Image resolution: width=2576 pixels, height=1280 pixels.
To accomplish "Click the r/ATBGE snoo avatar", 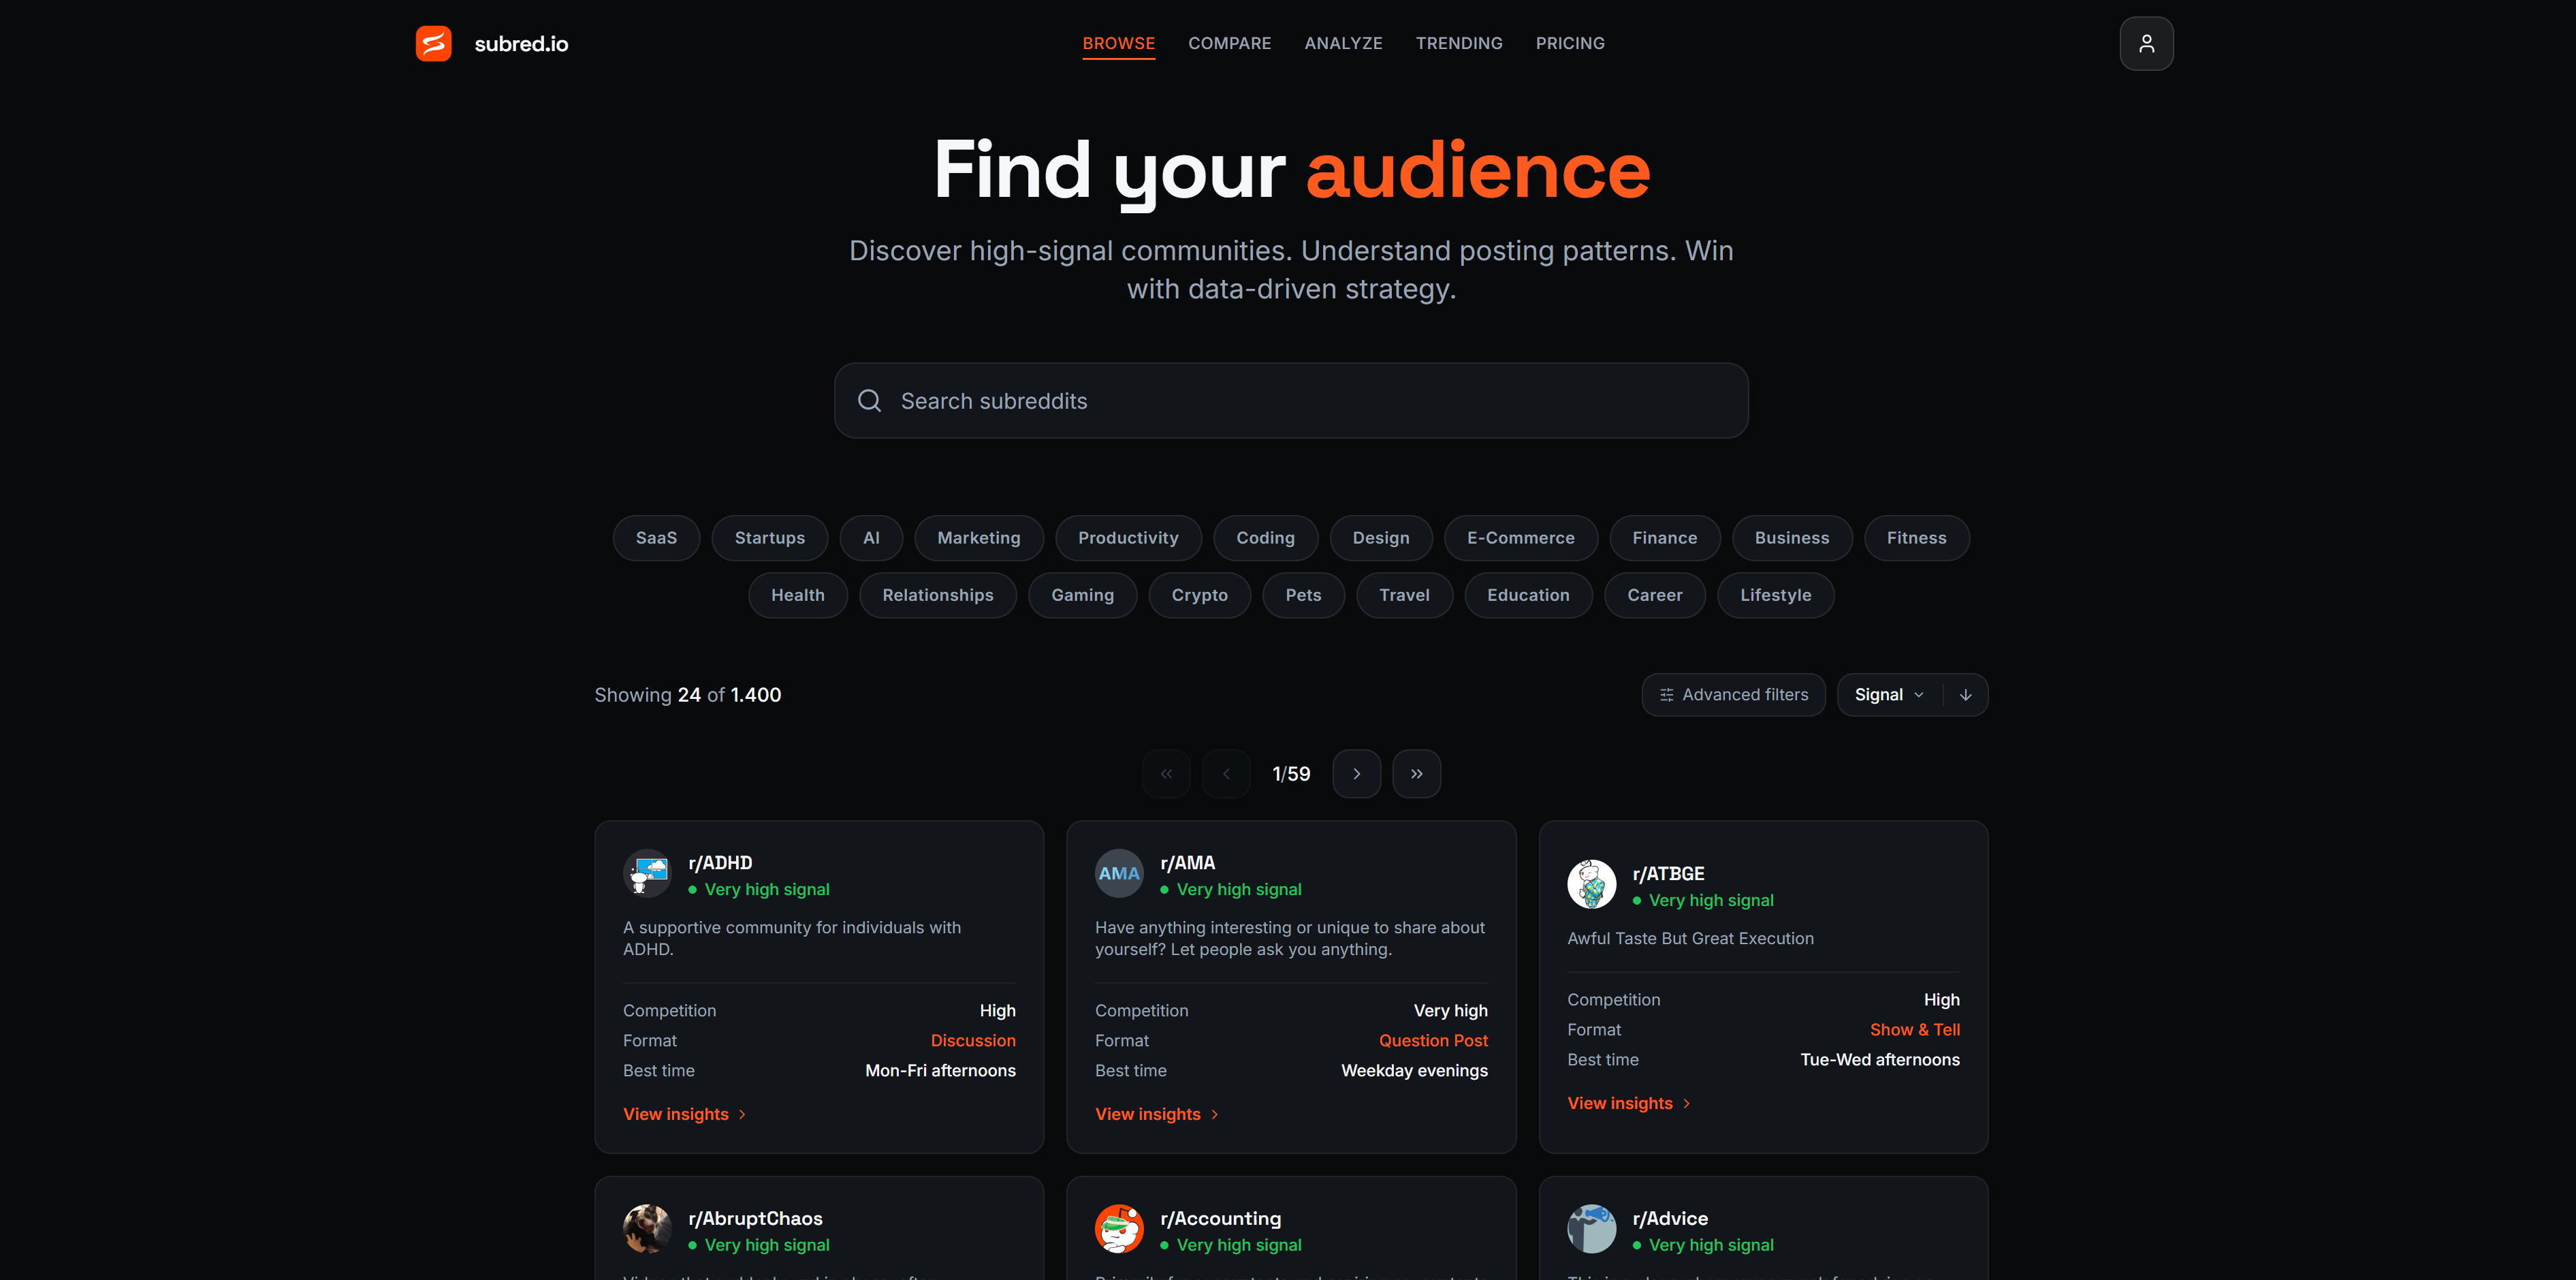I will click(x=1591, y=884).
